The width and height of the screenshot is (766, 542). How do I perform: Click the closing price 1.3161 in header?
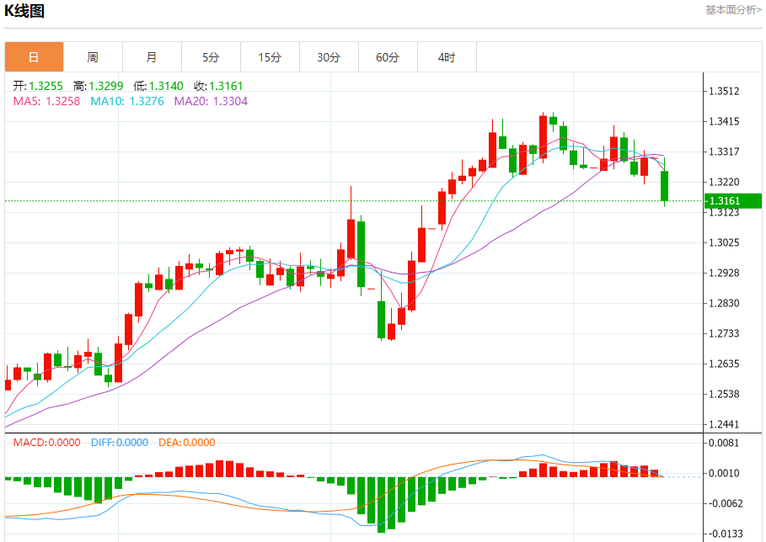click(x=226, y=87)
